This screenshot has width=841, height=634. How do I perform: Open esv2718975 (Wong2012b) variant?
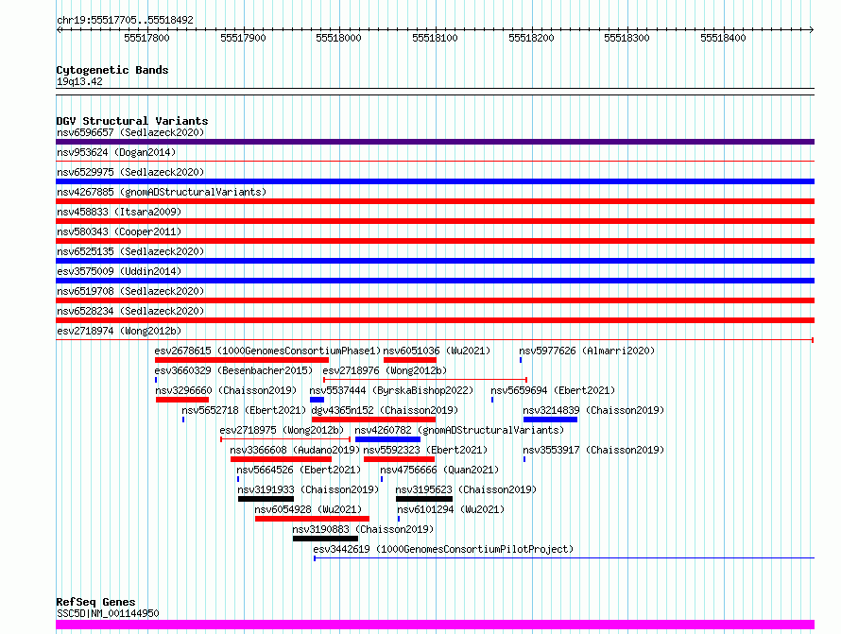282,430
